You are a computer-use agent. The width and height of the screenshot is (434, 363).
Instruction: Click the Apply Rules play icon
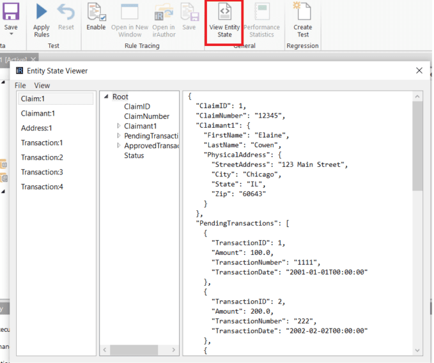point(42,12)
